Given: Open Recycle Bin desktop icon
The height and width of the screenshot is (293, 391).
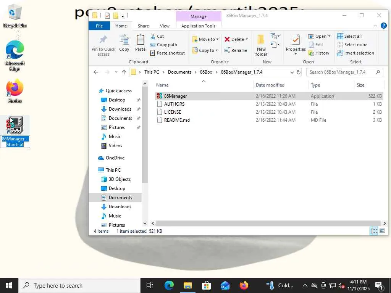Looking at the screenshot, I should [15, 16].
